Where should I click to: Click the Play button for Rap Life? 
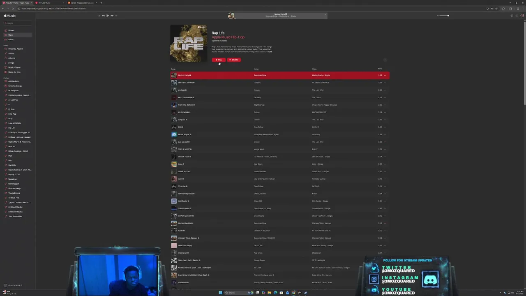pos(219,60)
